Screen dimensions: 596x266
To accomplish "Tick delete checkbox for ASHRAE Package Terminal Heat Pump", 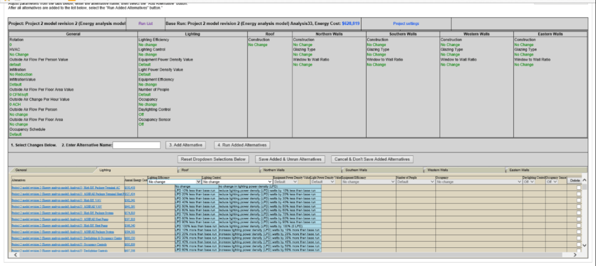I will (x=579, y=194).
